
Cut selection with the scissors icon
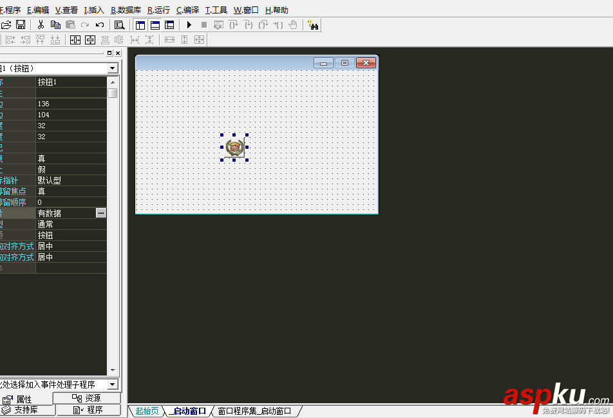tap(41, 25)
